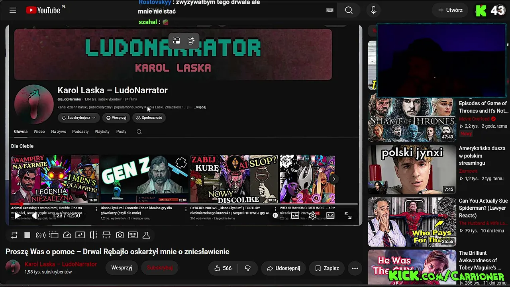Toggle the autoplay switch in the player
The height and width of the screenshot is (287, 510).
(x=275, y=215)
